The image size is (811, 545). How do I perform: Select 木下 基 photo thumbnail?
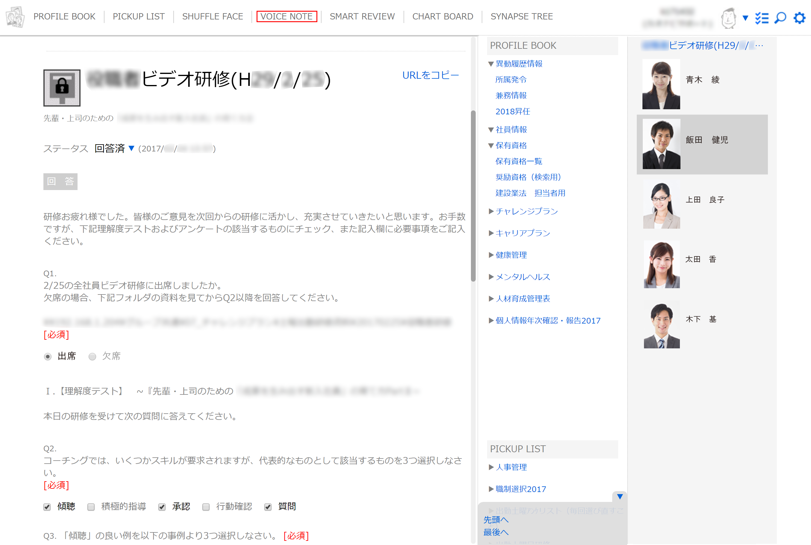click(661, 324)
